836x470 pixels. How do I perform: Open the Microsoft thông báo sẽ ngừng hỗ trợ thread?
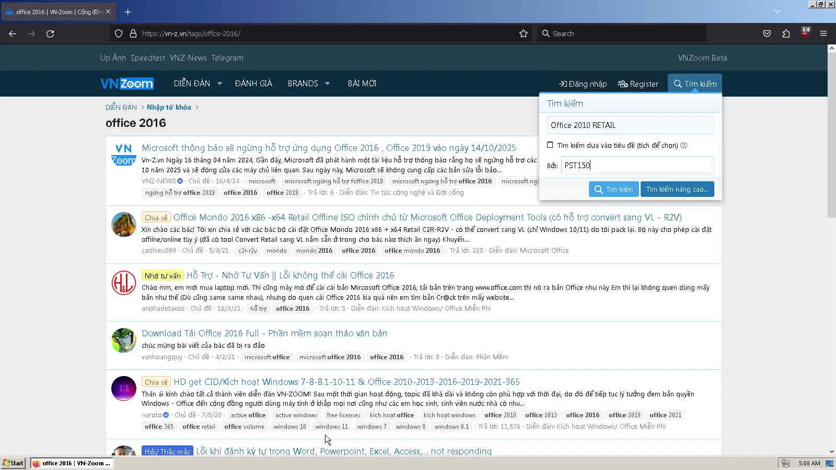329,148
